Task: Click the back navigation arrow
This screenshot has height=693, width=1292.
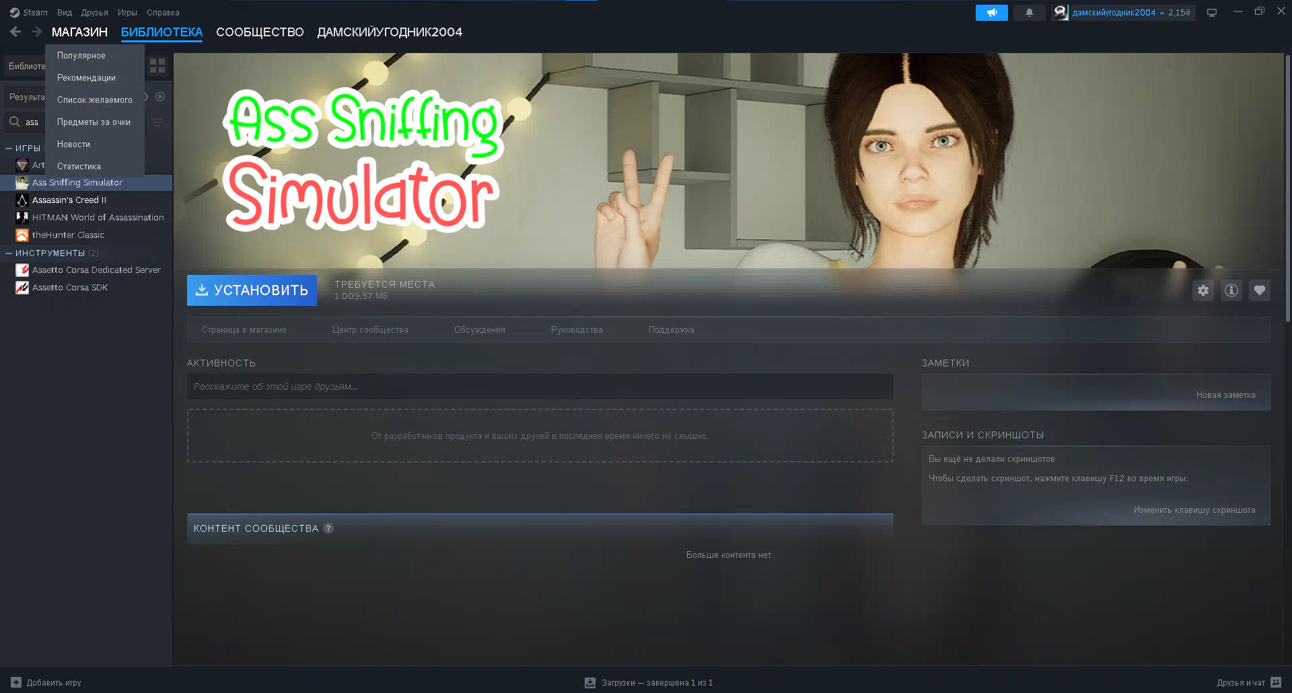Action: 15,32
